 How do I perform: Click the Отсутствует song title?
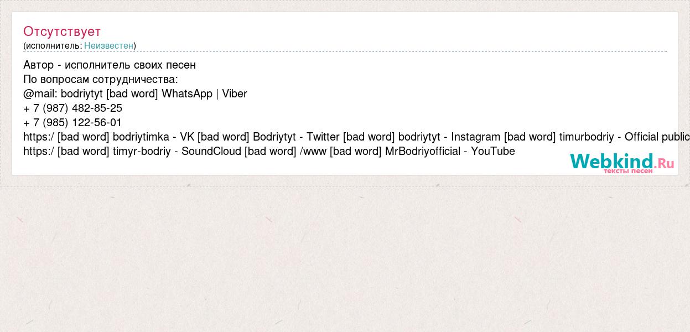click(x=62, y=31)
